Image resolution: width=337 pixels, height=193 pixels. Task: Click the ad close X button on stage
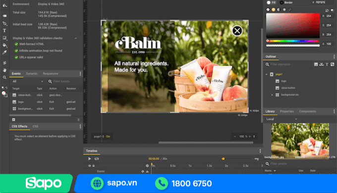coord(237,31)
